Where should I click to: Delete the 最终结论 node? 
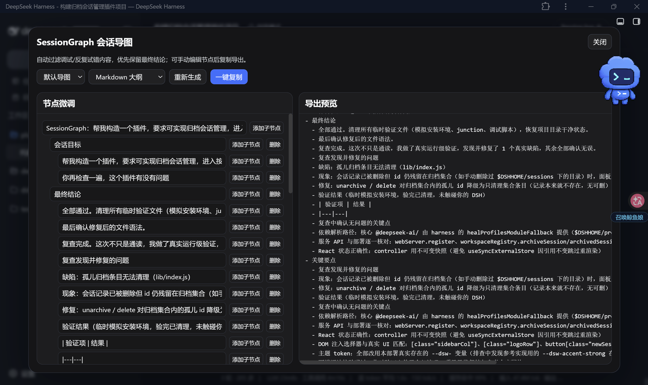(x=275, y=194)
